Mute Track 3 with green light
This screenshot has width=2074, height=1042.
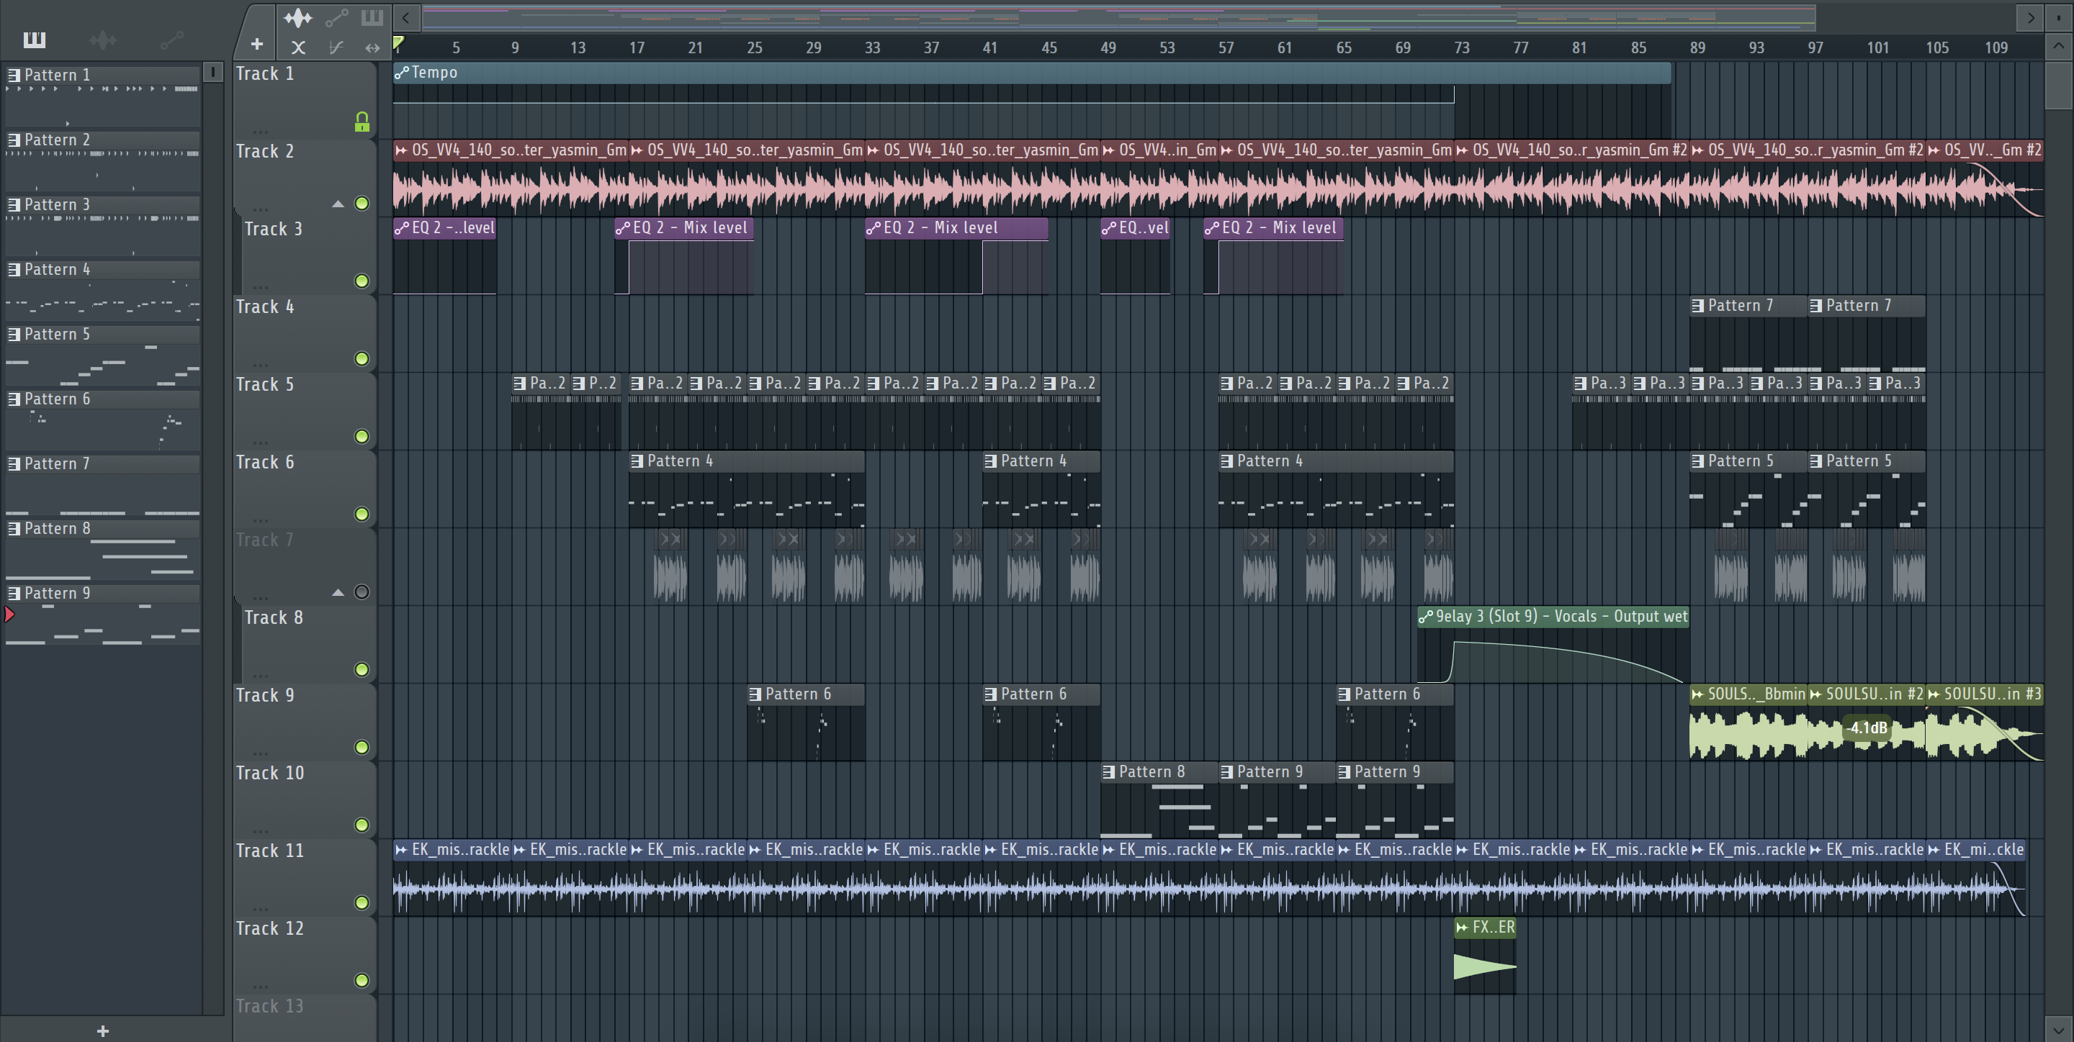click(362, 281)
